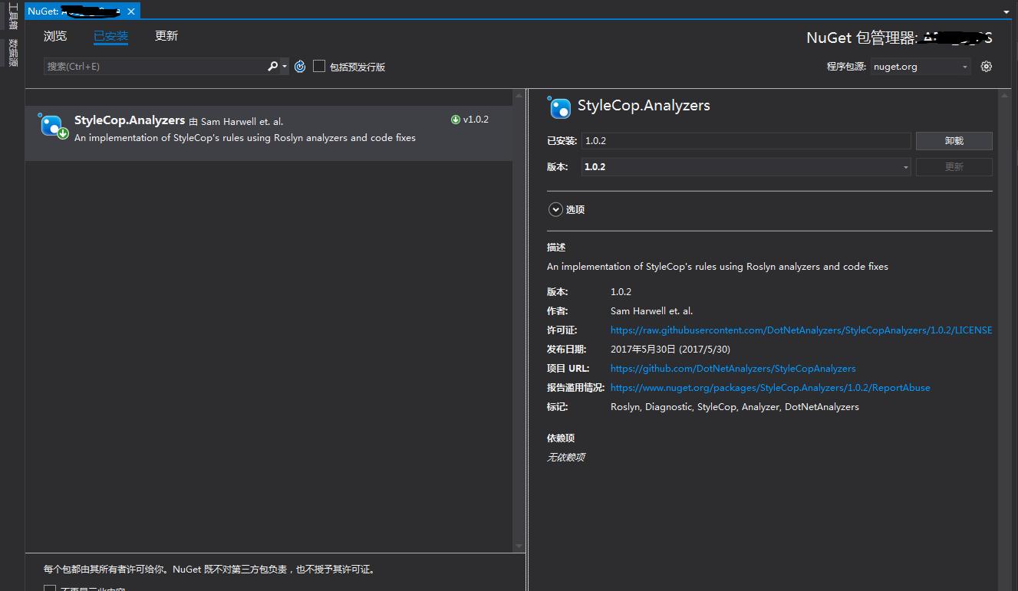Close the NuGet document tab
The width and height of the screenshot is (1018, 591).
pos(131,11)
